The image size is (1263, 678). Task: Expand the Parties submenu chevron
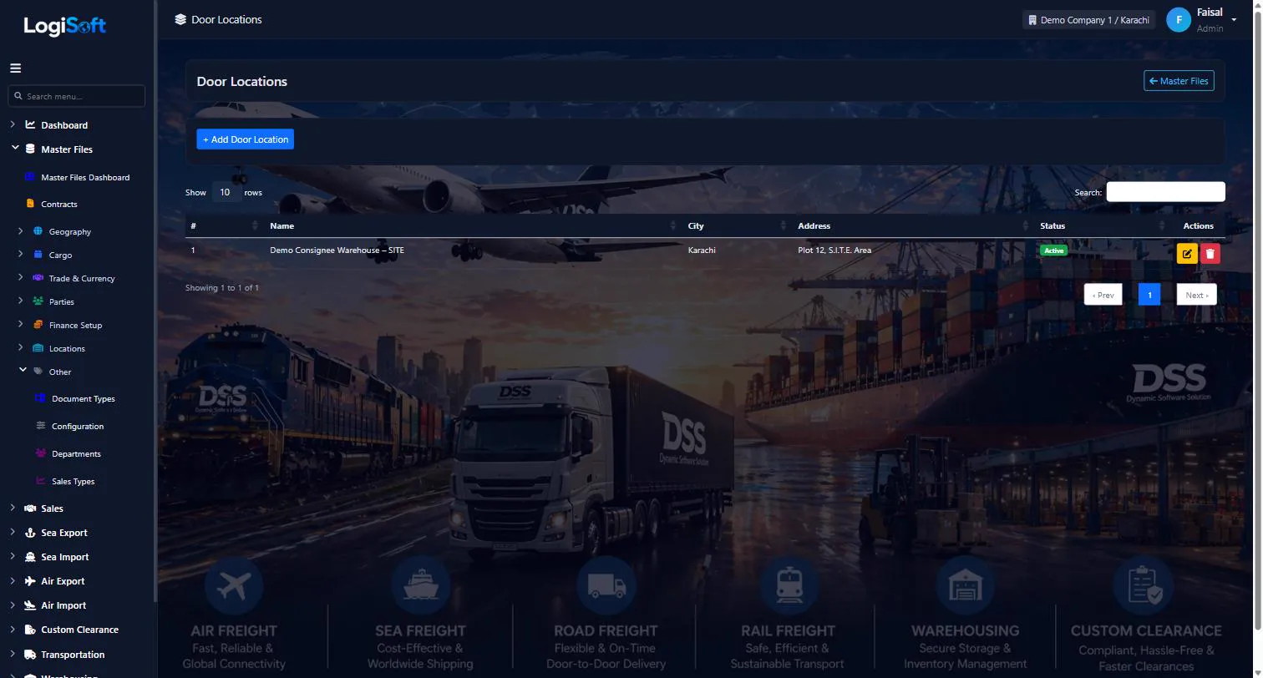coord(21,301)
